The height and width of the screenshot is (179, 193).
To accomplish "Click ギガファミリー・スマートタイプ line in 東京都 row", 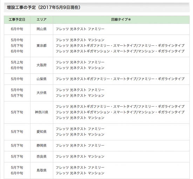I will click(120, 46).
